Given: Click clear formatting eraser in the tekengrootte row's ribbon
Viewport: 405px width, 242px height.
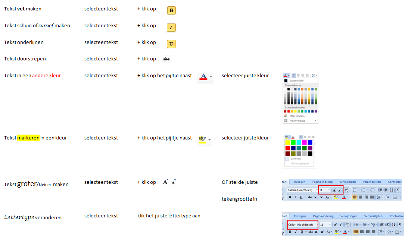Looking at the screenshot, I should pyautogui.click(x=347, y=190).
